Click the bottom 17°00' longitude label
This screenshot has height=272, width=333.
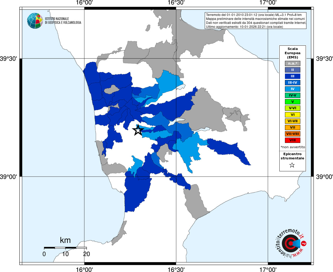(x=268, y=269)
